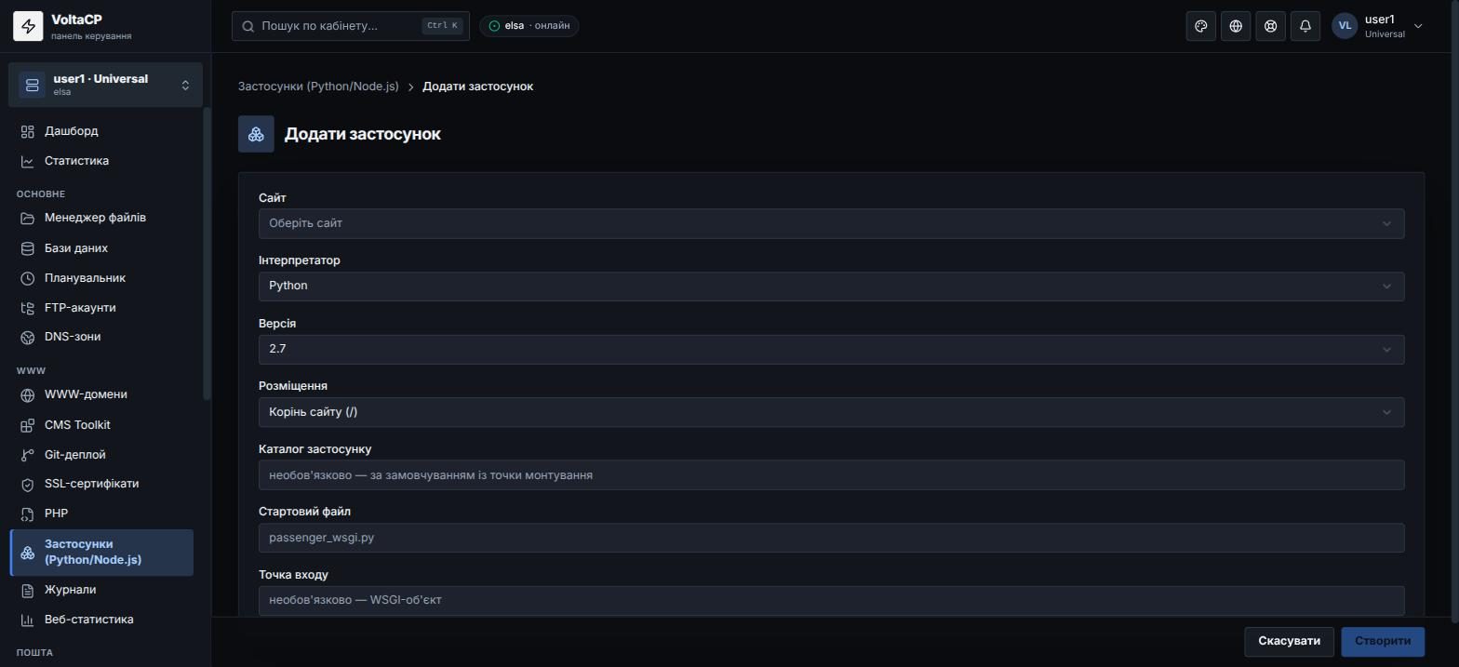The height and width of the screenshot is (667, 1459).
Task: Click the Створити button
Action: pos(1383,641)
